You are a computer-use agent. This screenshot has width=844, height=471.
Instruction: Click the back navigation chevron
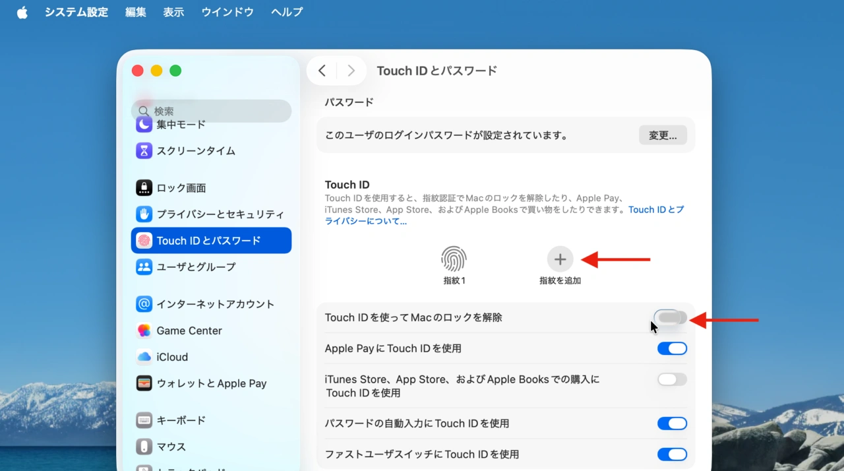(x=322, y=70)
